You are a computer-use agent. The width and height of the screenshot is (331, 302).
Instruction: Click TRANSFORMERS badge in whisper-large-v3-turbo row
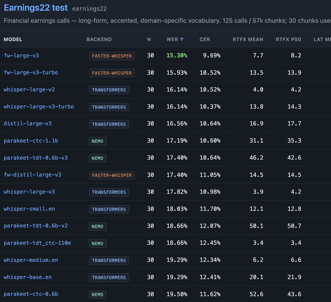[109, 107]
